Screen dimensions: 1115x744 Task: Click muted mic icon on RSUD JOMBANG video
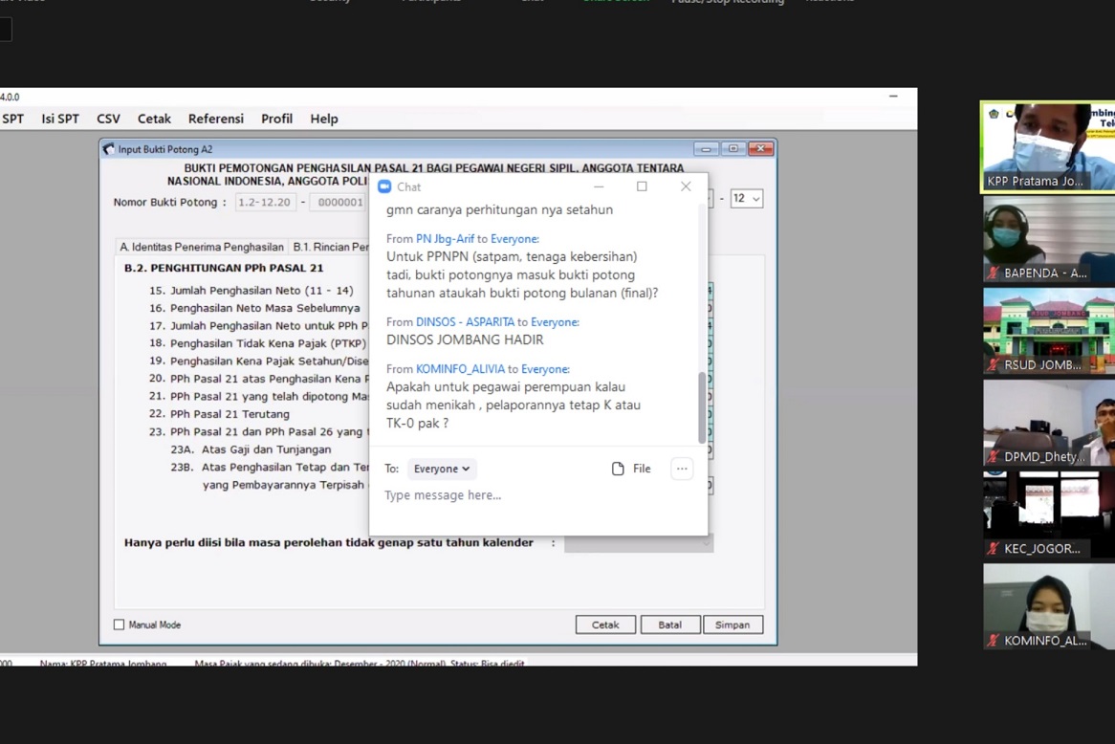(x=994, y=365)
